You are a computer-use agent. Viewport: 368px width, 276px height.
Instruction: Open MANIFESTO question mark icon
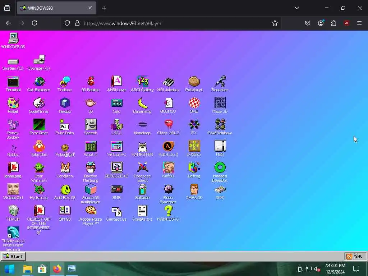point(168,211)
